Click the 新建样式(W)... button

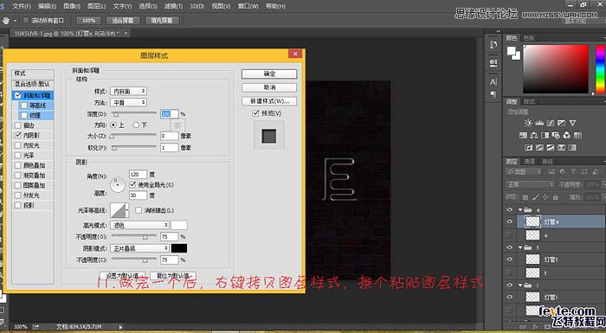269,101
